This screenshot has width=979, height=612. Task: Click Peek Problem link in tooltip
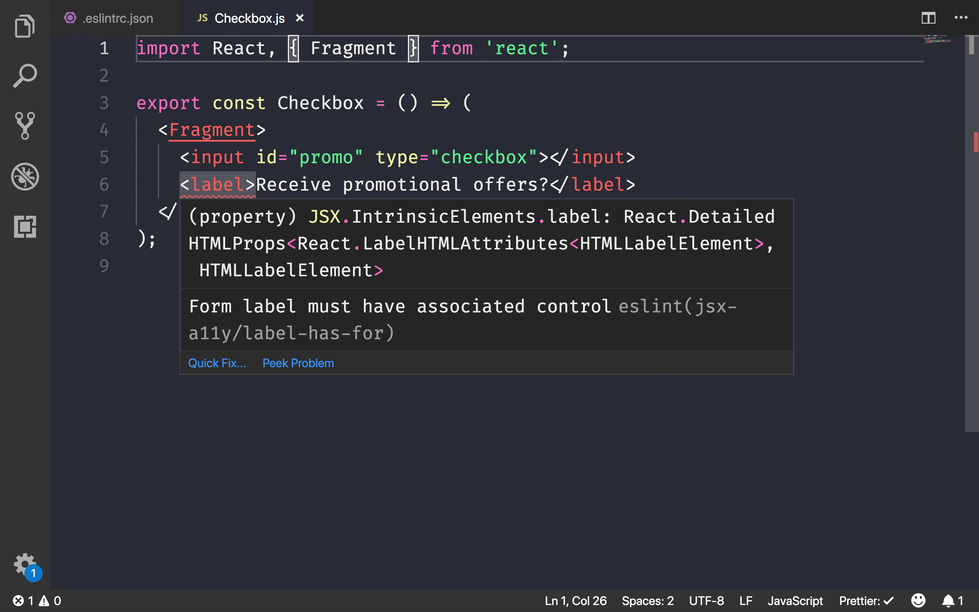[x=298, y=363]
